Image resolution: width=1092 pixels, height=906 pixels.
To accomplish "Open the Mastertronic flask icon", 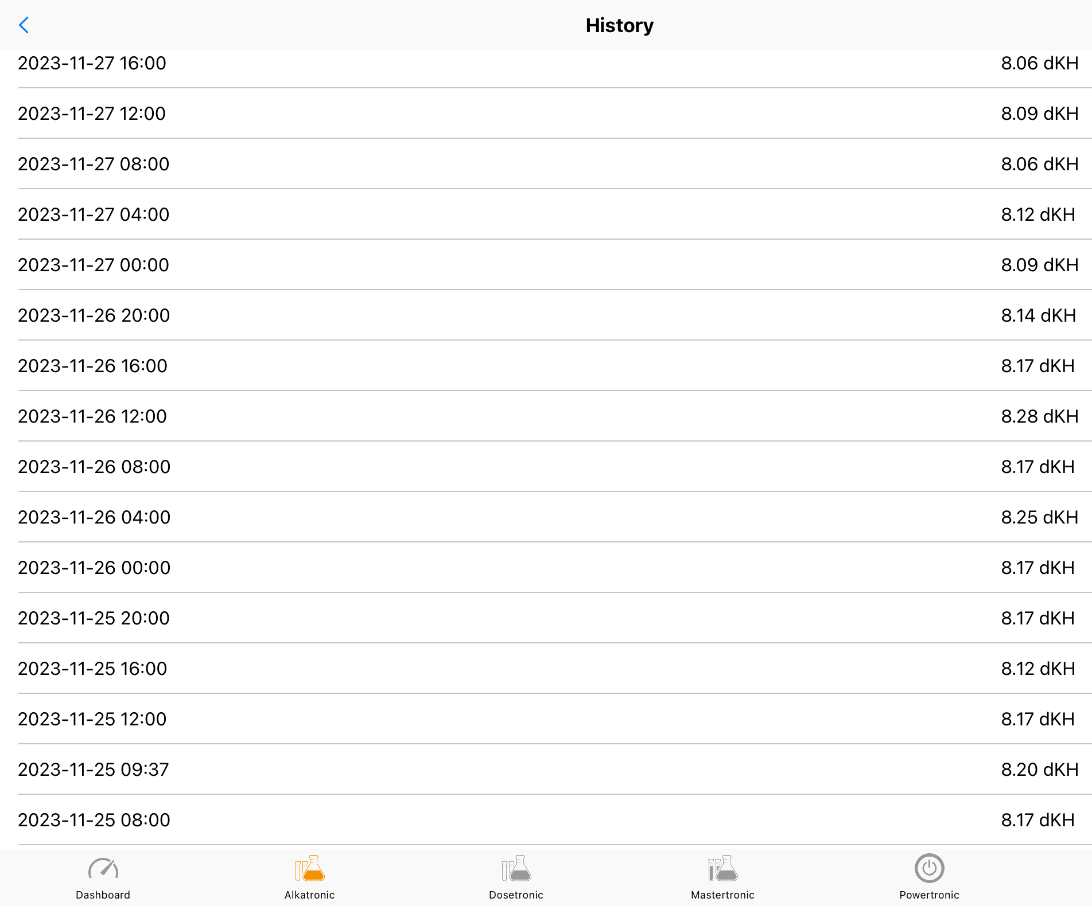I will 722,869.
